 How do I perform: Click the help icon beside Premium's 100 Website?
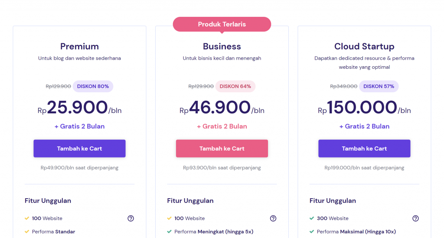[x=131, y=219]
